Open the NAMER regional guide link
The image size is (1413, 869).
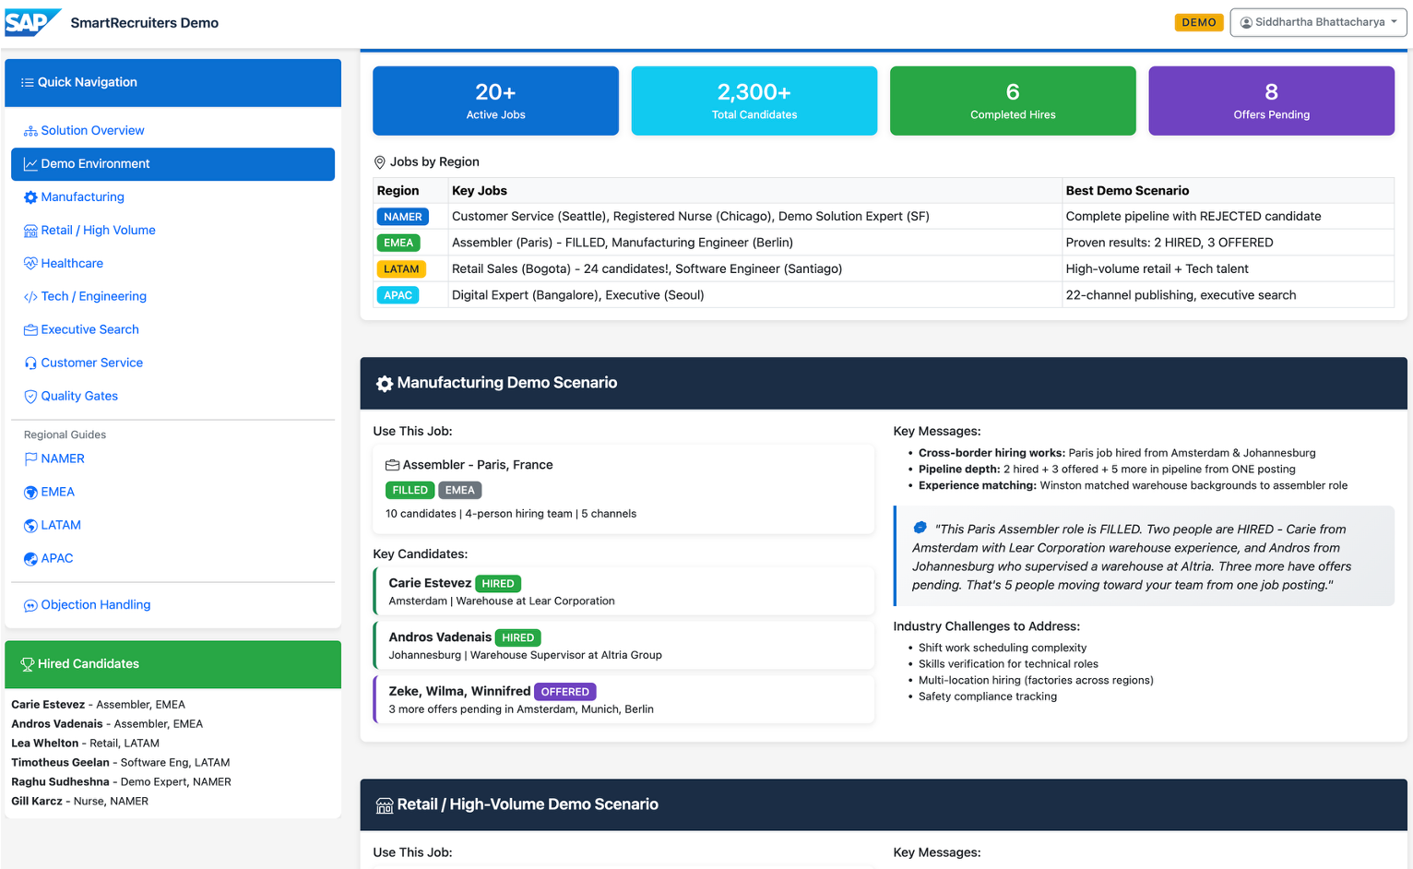pos(63,459)
